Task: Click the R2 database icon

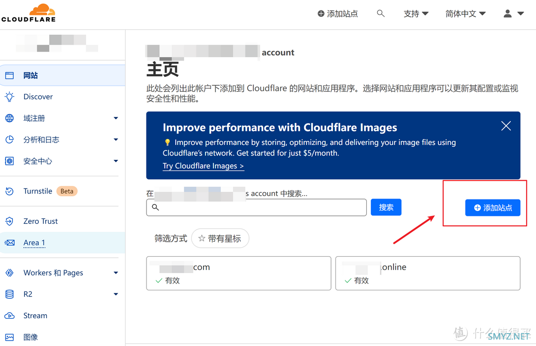Action: 9,294
